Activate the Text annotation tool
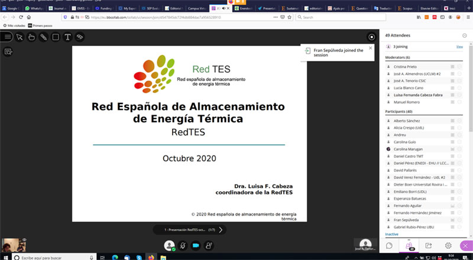The height and width of the screenshot is (260, 473). [67, 37]
